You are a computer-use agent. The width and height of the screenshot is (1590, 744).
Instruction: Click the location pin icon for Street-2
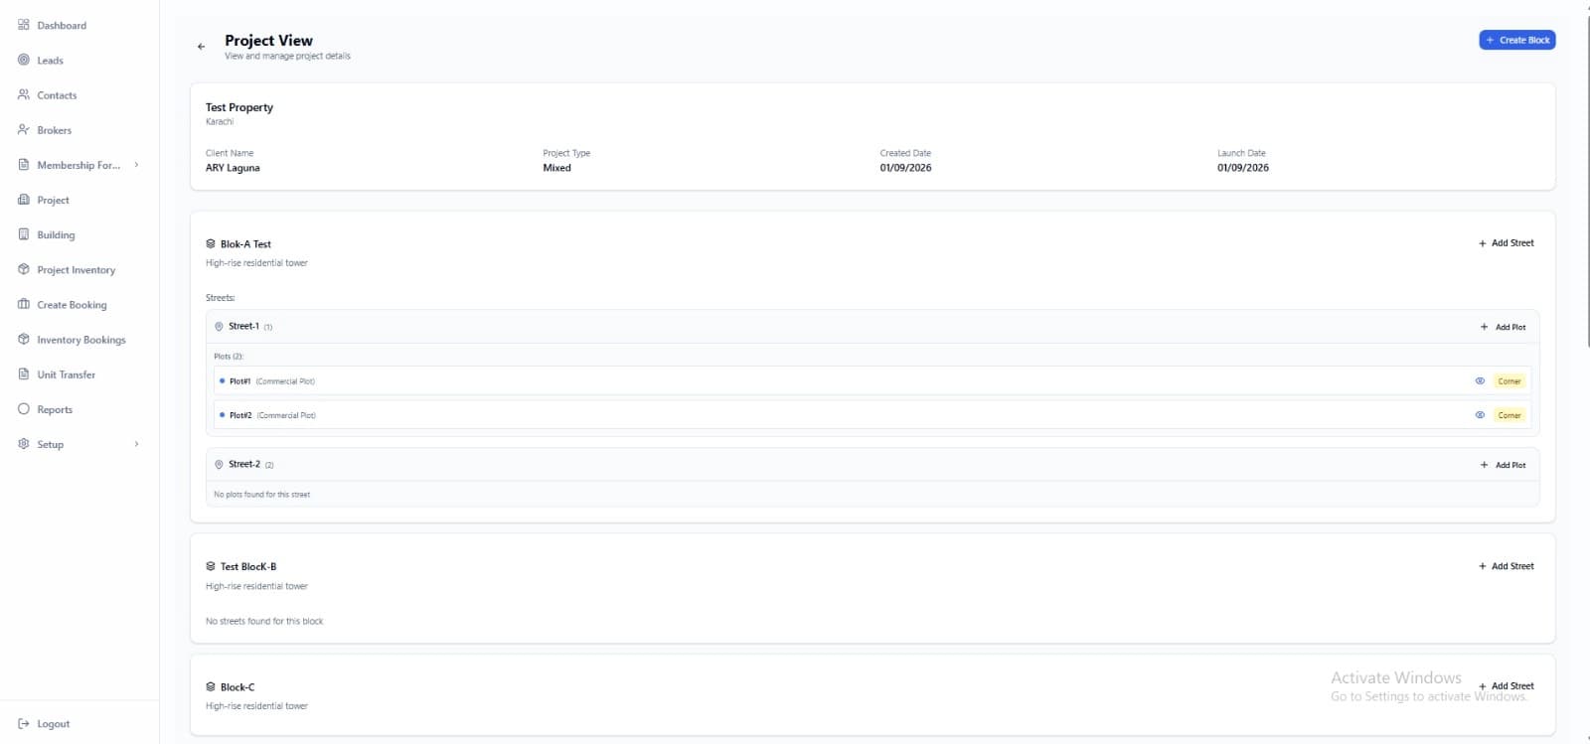click(219, 464)
